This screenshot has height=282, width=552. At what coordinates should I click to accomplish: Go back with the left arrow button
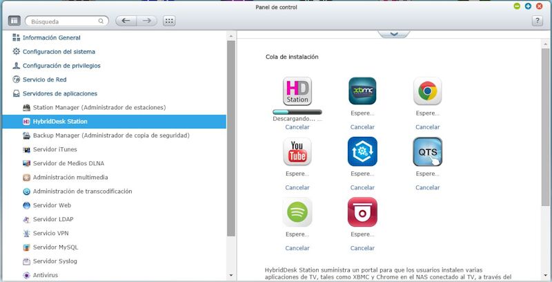(x=126, y=21)
